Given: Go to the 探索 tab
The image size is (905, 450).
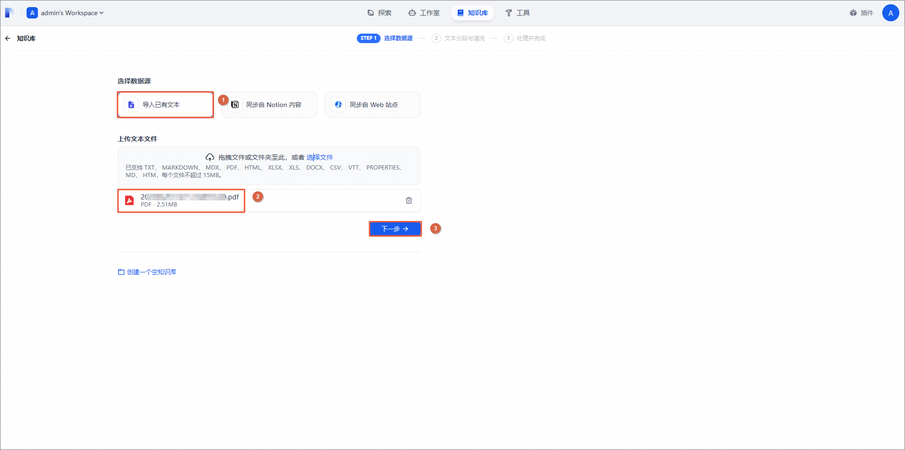Looking at the screenshot, I should (x=380, y=13).
